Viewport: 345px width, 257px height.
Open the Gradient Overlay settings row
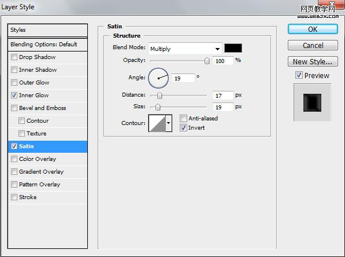pos(47,172)
